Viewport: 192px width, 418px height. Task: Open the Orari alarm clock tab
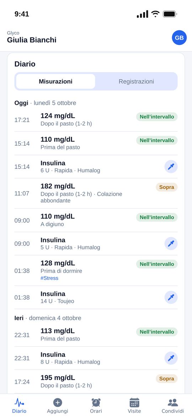pos(96,406)
